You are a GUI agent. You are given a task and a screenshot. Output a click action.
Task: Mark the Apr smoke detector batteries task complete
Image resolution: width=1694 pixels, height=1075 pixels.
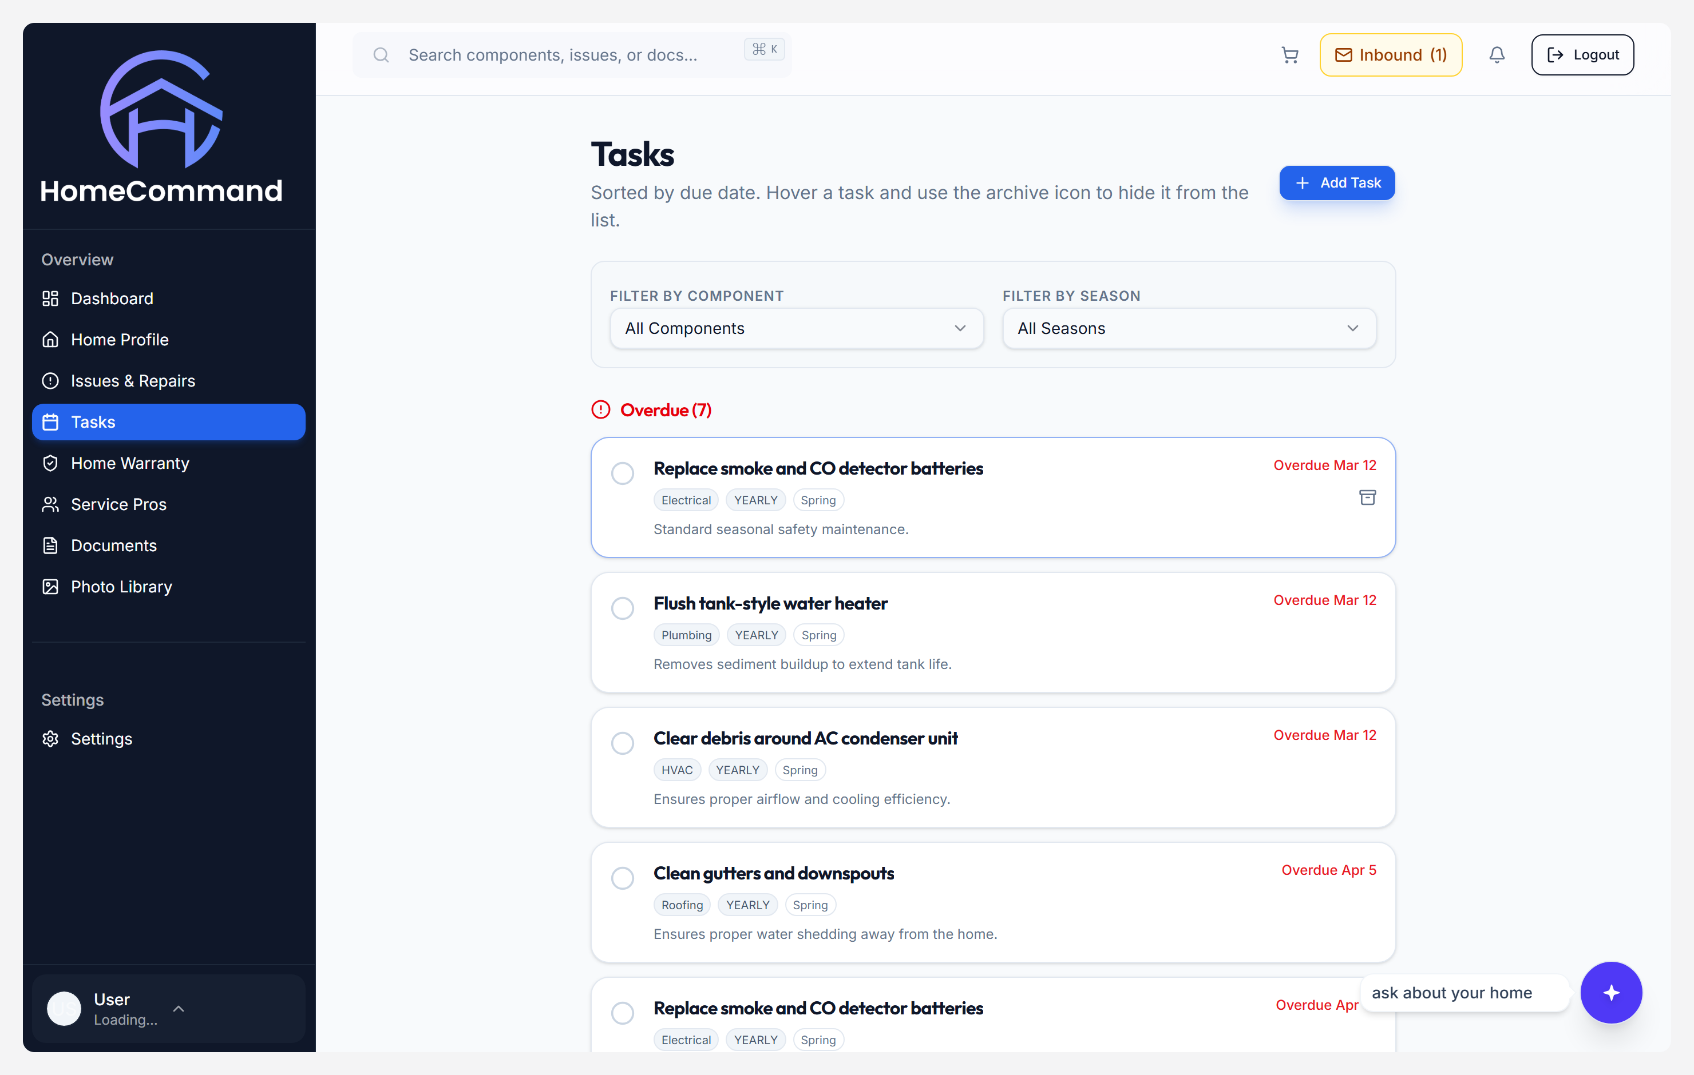point(622,1013)
